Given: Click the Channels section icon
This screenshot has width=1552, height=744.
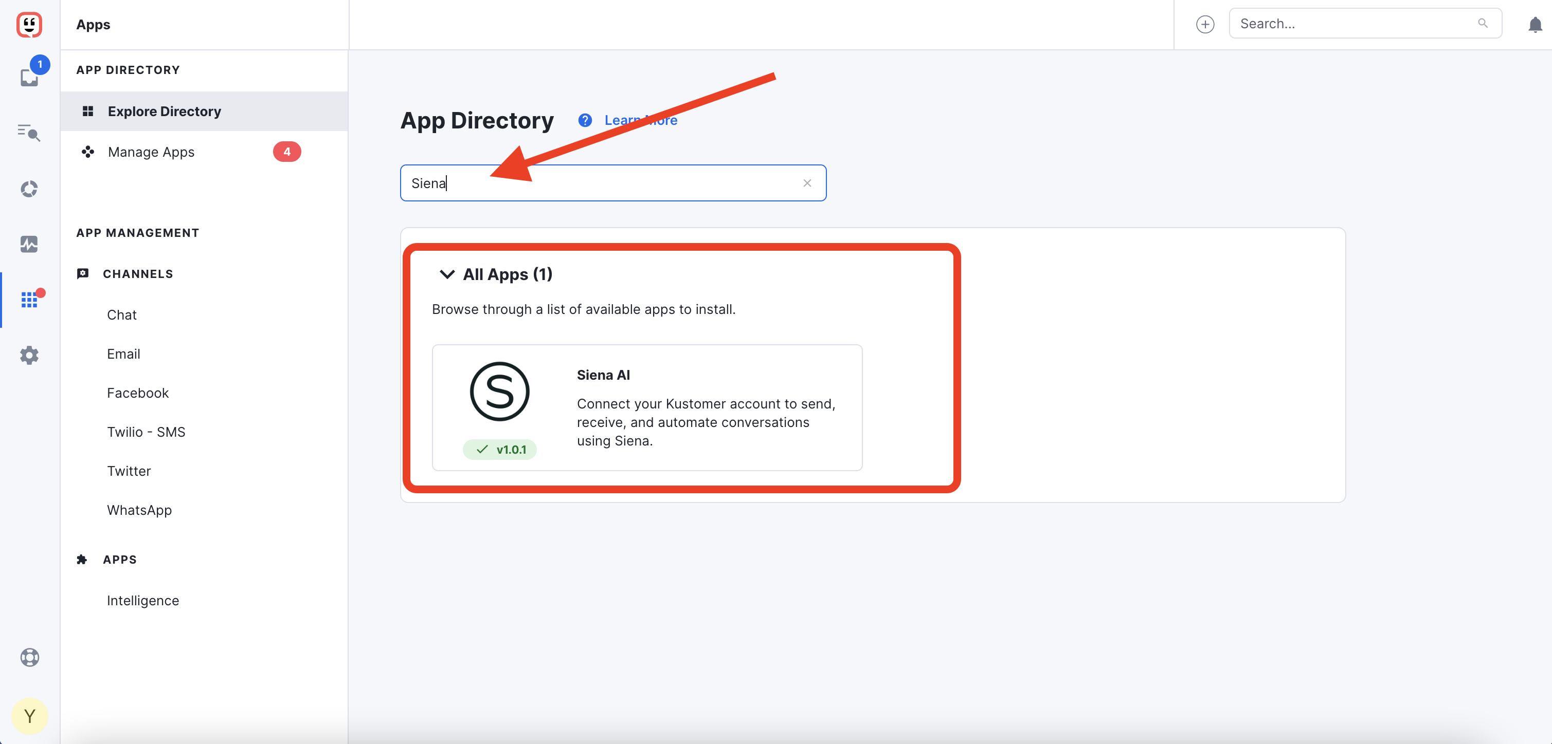Looking at the screenshot, I should click(x=83, y=274).
